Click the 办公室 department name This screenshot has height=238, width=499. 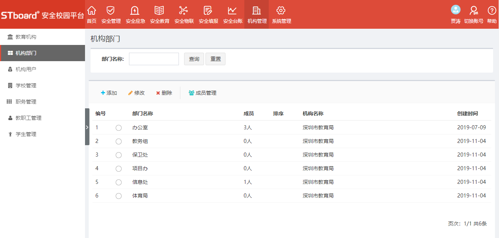tap(140, 127)
